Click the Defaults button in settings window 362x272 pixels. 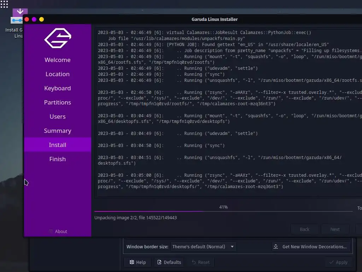click(x=169, y=262)
